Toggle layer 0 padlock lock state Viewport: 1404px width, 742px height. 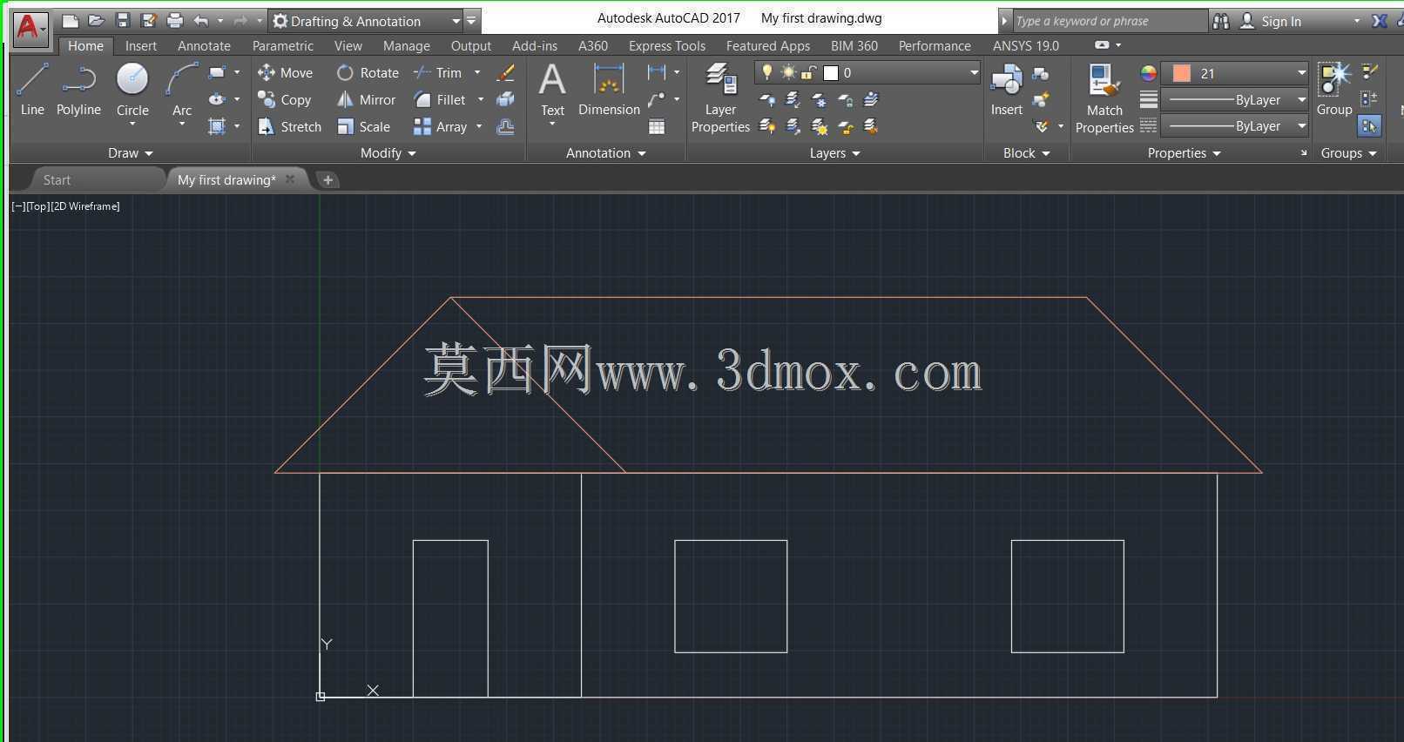click(x=809, y=73)
